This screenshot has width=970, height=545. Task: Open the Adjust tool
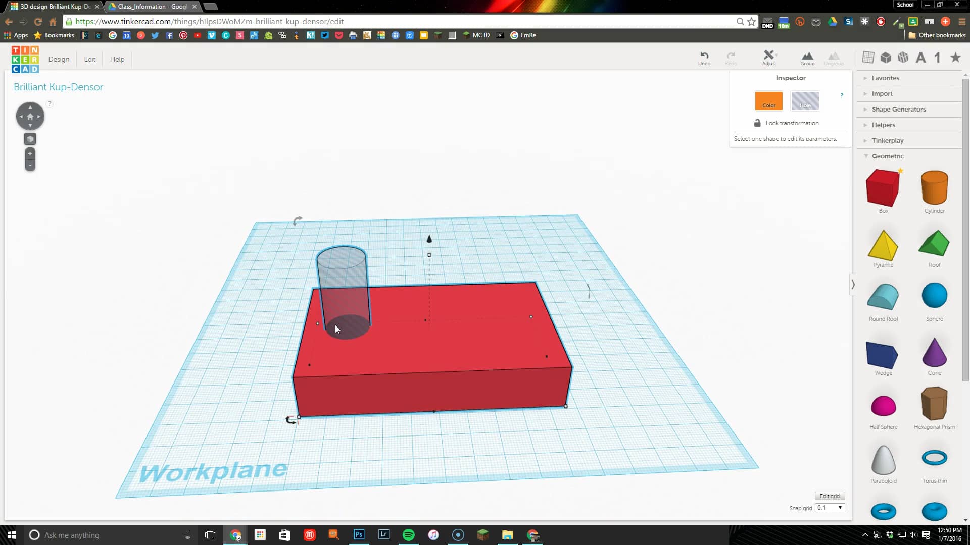click(x=768, y=57)
